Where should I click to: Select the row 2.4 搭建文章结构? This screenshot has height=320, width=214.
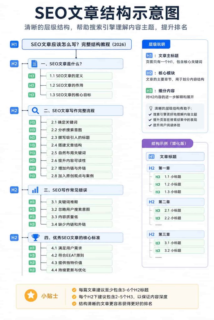[79, 145]
